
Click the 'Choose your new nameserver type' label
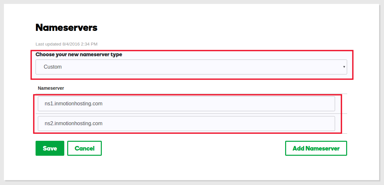(79, 55)
